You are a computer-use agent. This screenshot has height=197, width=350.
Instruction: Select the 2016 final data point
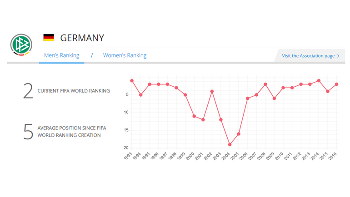(336, 84)
